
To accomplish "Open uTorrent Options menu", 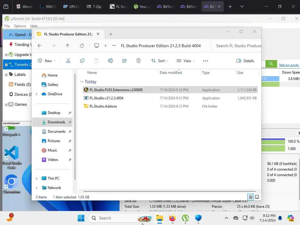I will pyautogui.click(x=20, y=26).
